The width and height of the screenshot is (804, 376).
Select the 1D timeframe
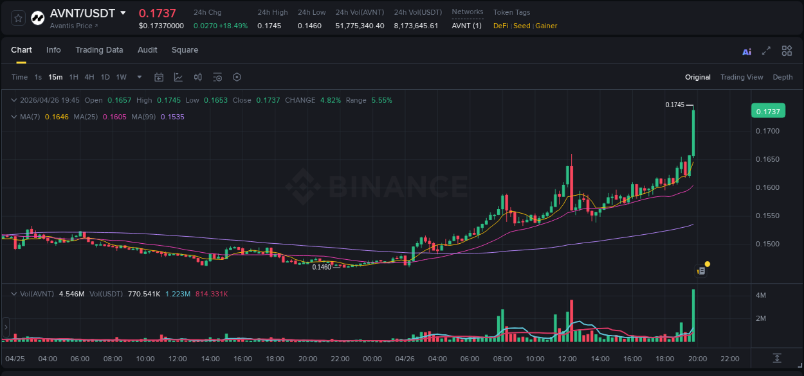pyautogui.click(x=105, y=77)
